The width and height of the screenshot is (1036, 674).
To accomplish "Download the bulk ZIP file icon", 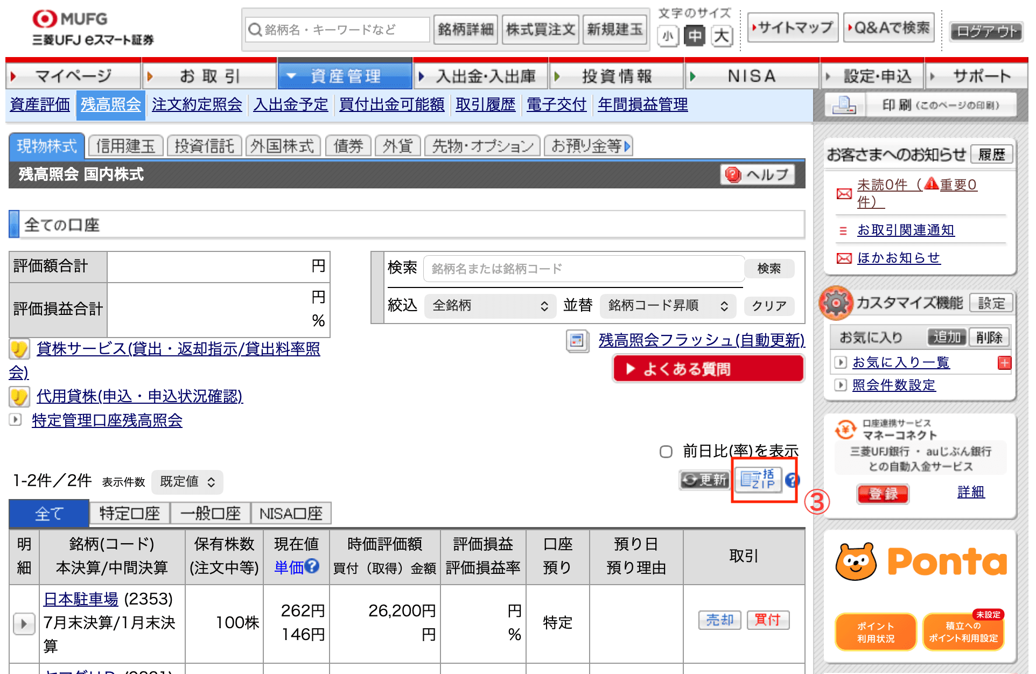I will [x=758, y=479].
